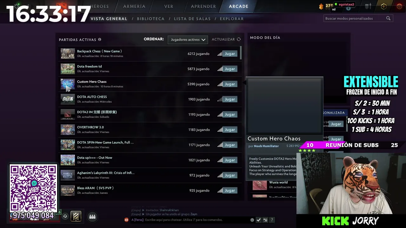Screen dimensions: 406x228
Task: Open the shards balance gem icon
Action: 321,6
